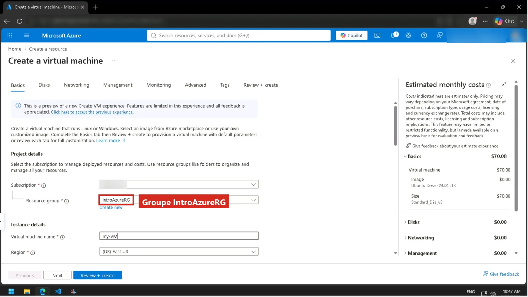
Task: Click the Microsoft Azure home title
Action: click(61, 35)
